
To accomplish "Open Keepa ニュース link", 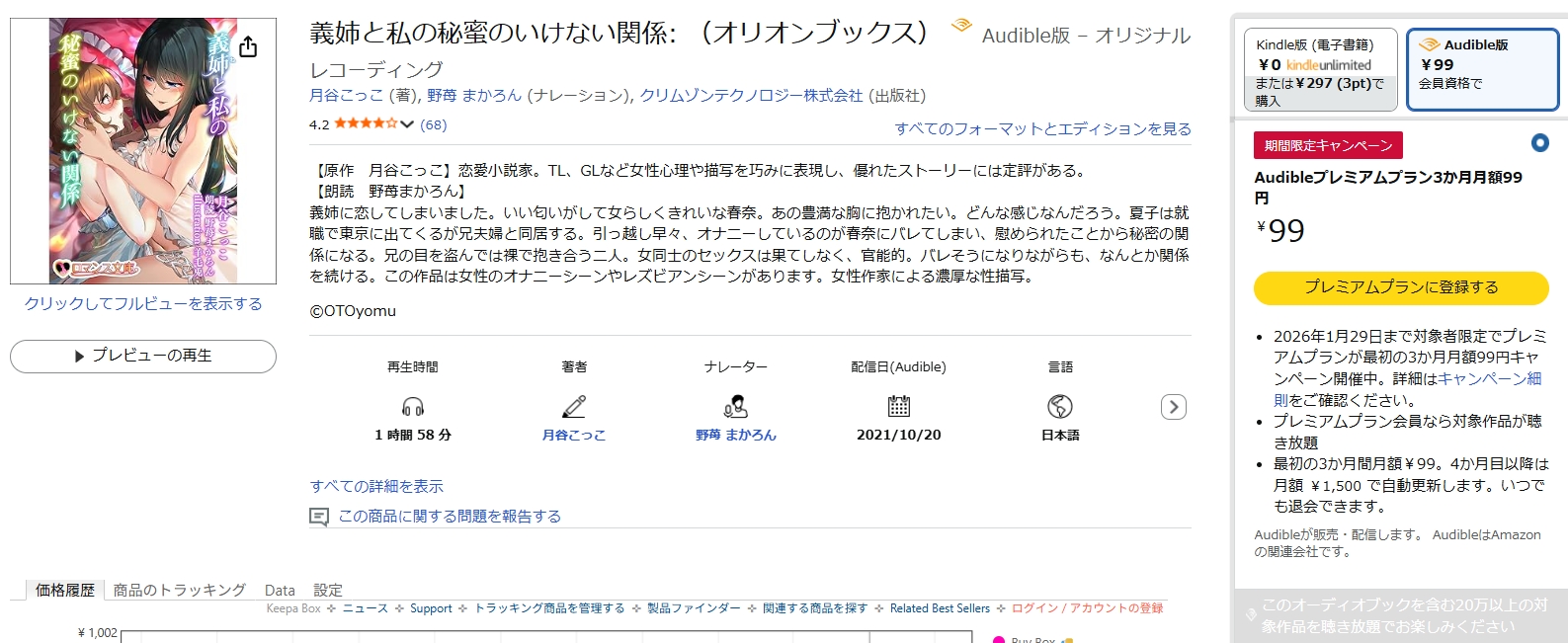I will (366, 608).
